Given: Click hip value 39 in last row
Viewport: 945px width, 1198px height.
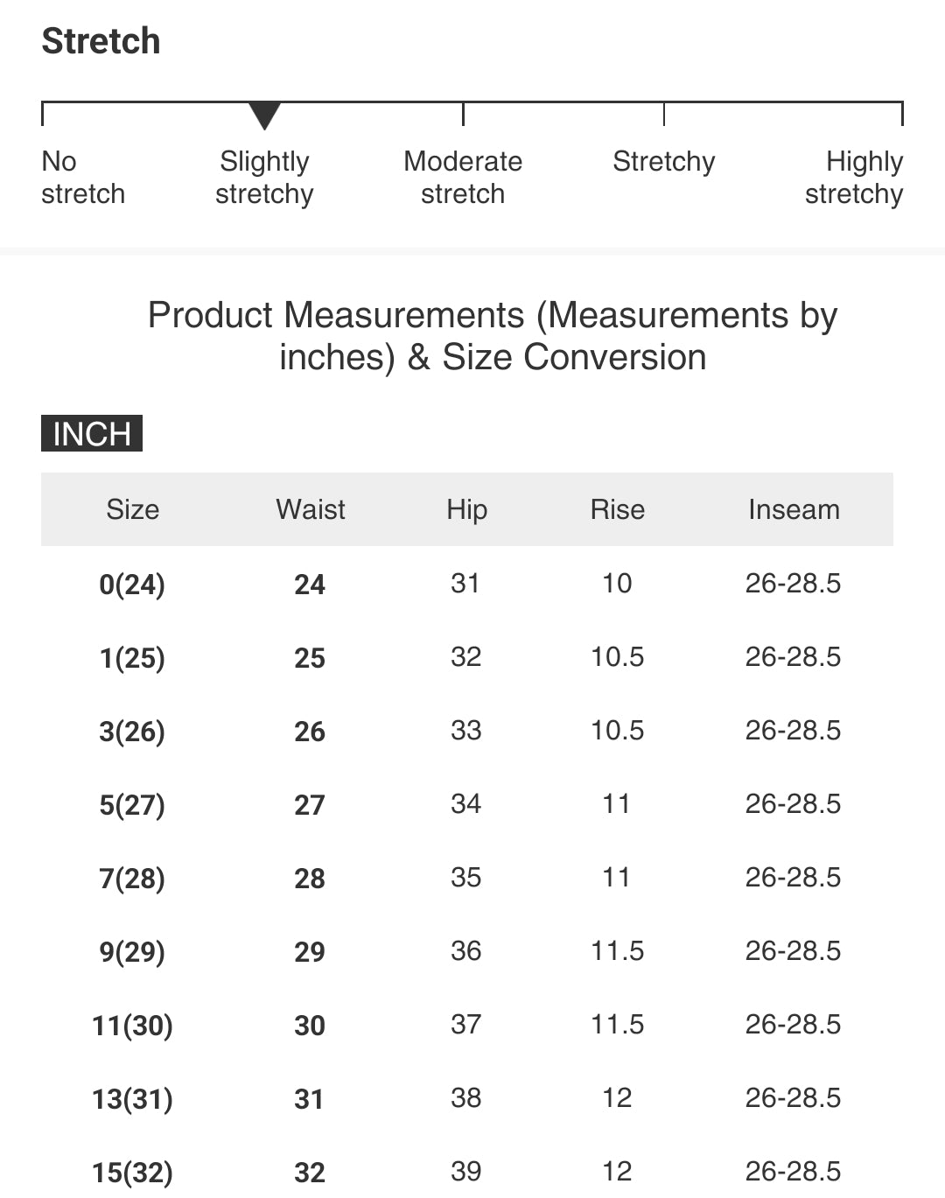Looking at the screenshot, I should pyautogui.click(x=465, y=1171).
